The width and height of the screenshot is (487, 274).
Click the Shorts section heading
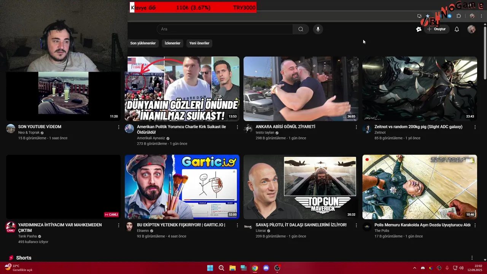[x=24, y=258]
